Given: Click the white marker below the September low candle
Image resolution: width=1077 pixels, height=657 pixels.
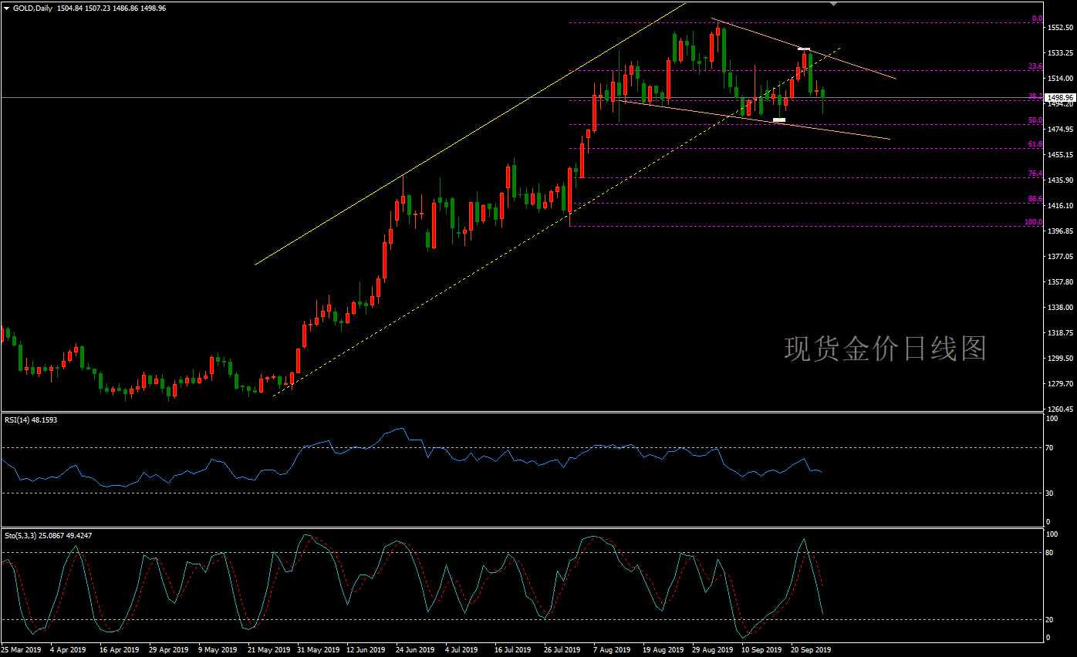Looking at the screenshot, I should tap(779, 120).
